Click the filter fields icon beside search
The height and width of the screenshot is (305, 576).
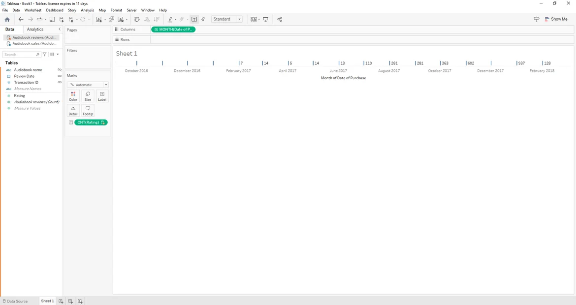(x=45, y=55)
